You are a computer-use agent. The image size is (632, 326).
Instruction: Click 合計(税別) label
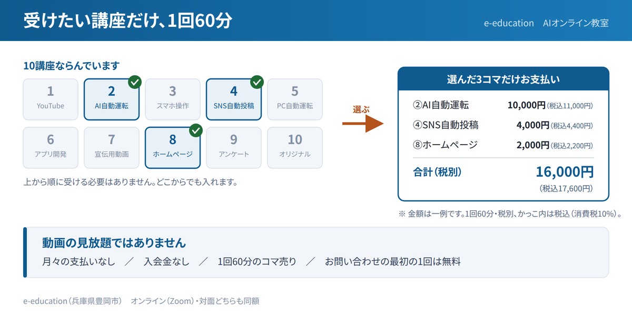(437, 172)
